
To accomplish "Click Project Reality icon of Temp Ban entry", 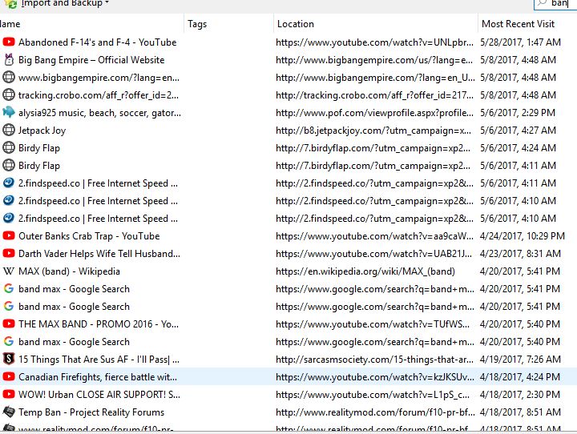I will pyautogui.click(x=9, y=412).
